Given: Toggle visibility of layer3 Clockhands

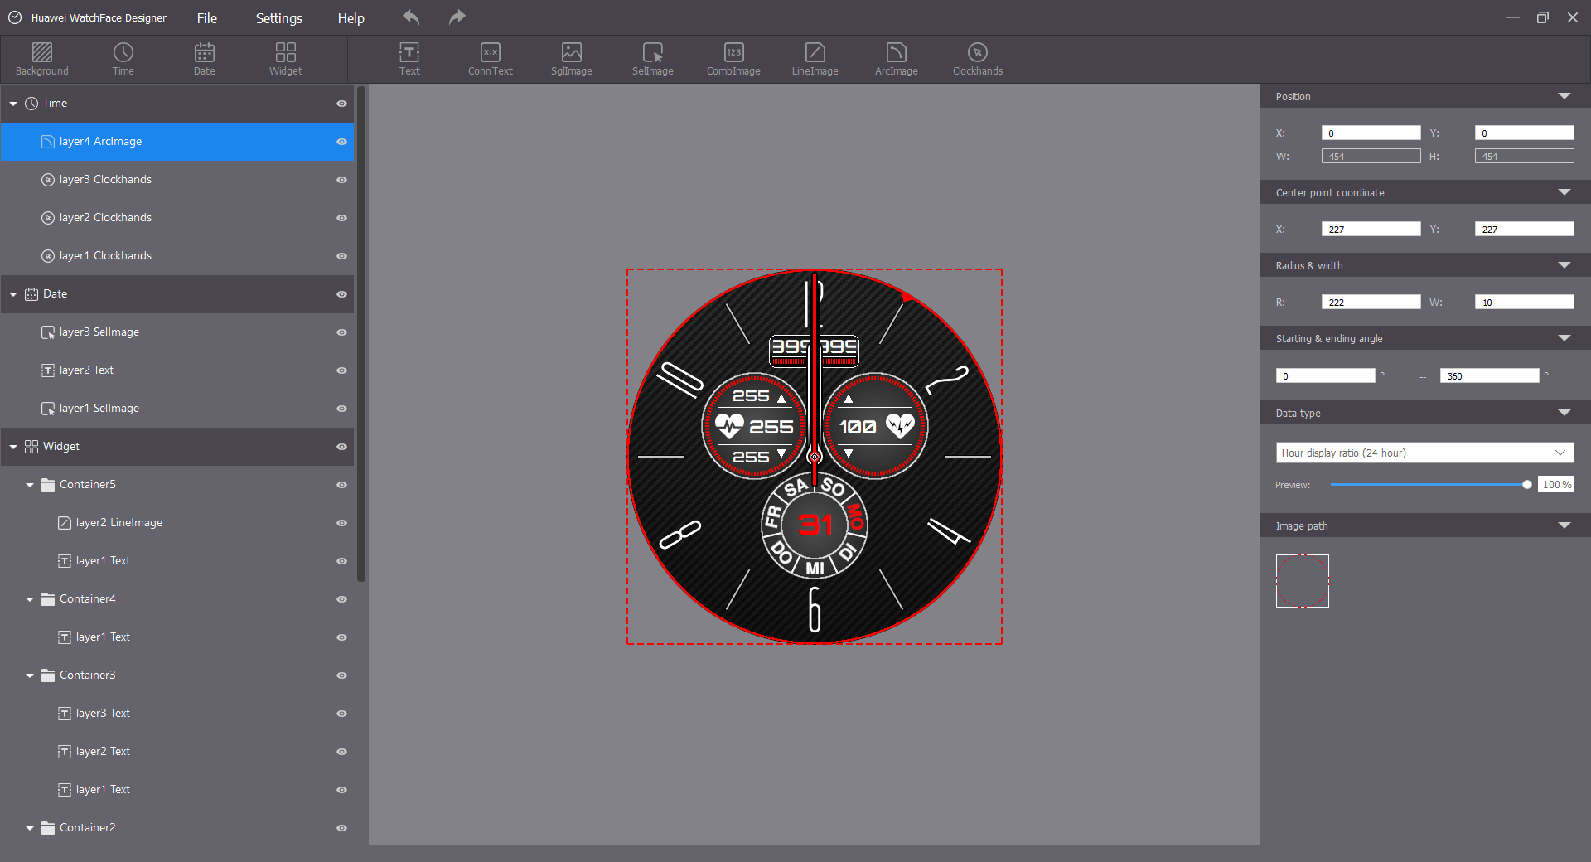Looking at the screenshot, I should (x=341, y=180).
